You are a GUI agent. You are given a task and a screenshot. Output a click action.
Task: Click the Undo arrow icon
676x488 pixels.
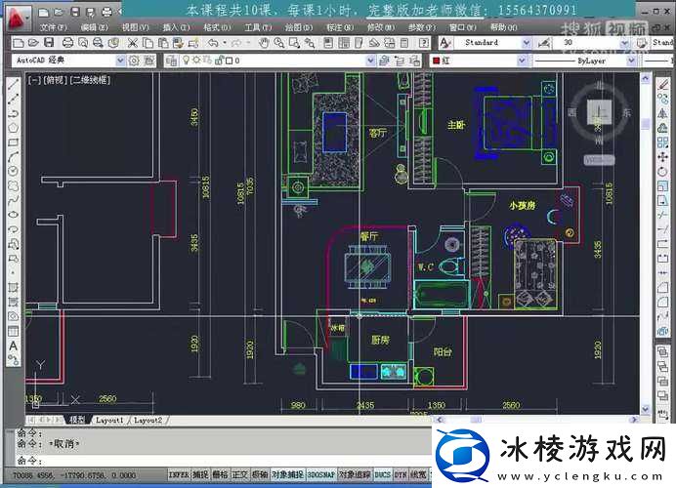(213, 43)
